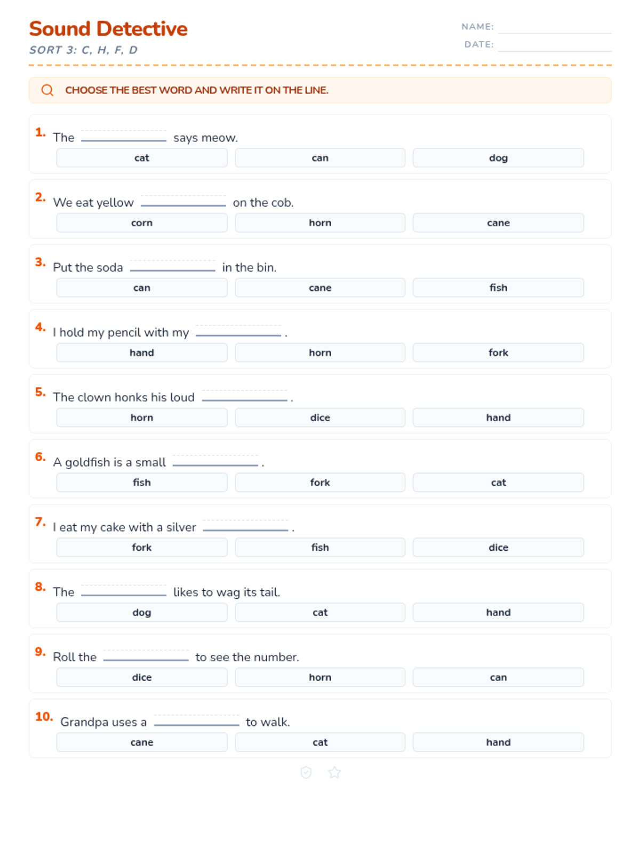Viewport: 640px width, 854px height.
Task: Choose "cat" for question 1
Action: 142,158
